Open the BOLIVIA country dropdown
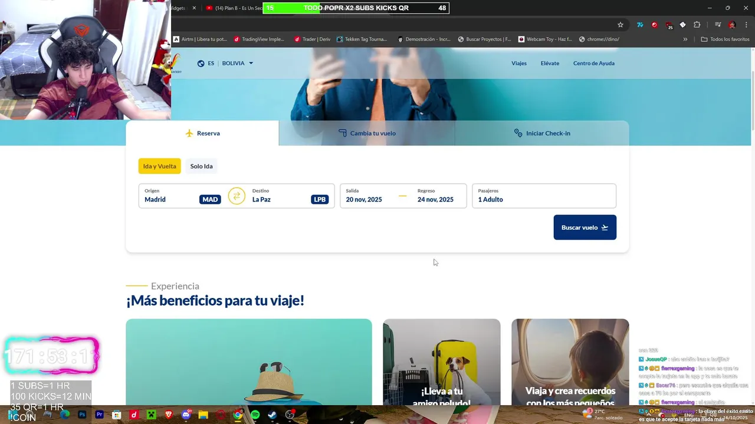The width and height of the screenshot is (755, 424). tap(237, 63)
